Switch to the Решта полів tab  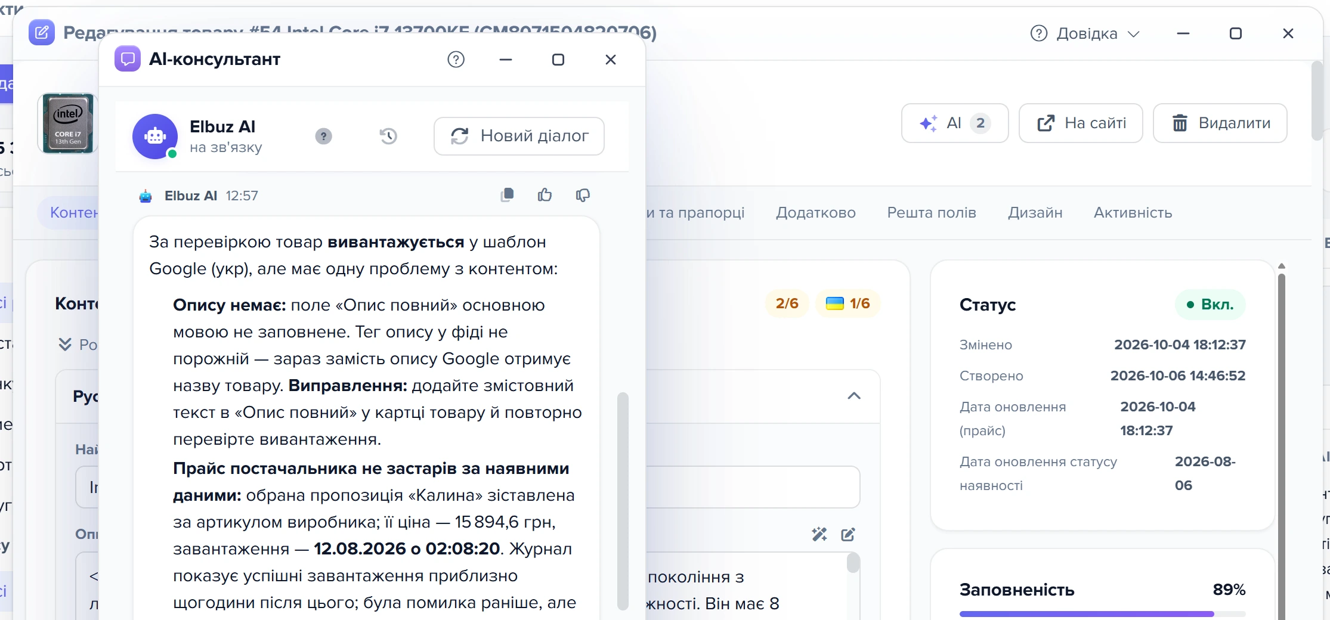tap(932, 213)
